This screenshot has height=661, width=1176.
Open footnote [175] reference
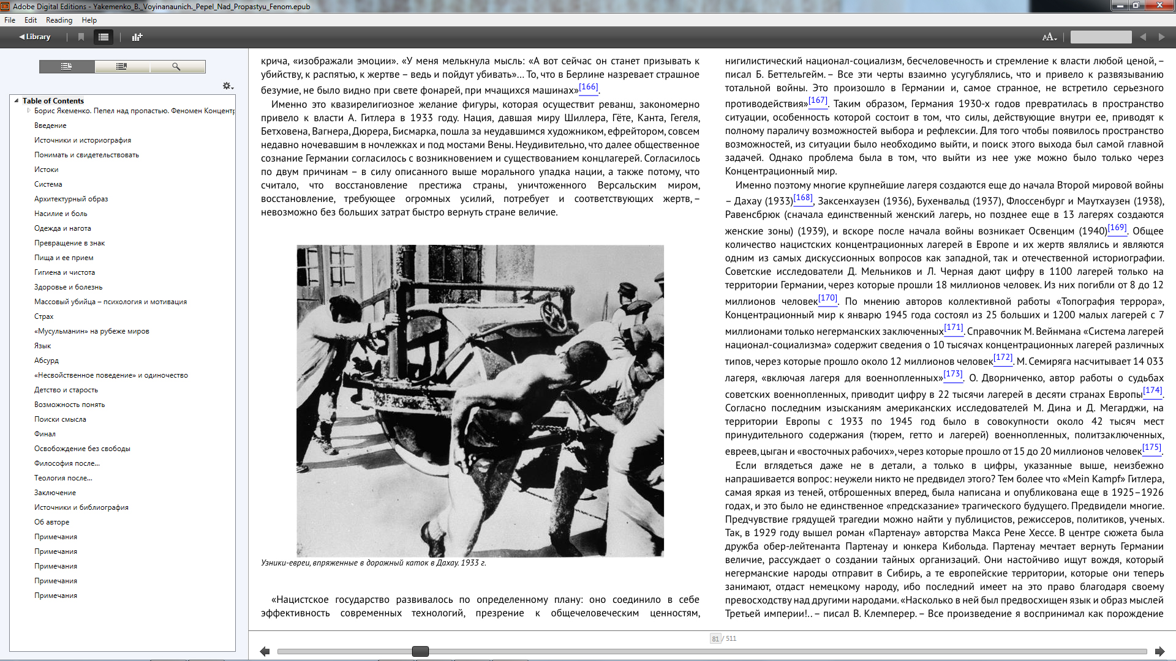point(1151,447)
